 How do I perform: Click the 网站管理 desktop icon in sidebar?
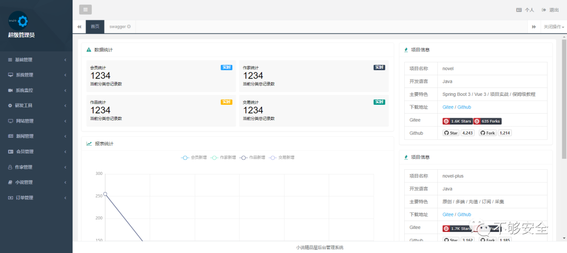[x=10, y=121]
